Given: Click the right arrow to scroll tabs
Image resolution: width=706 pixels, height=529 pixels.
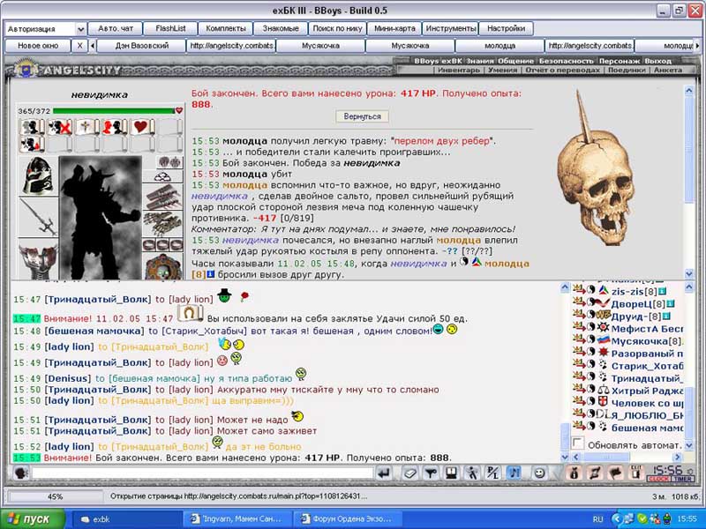Looking at the screenshot, I should point(697,46).
